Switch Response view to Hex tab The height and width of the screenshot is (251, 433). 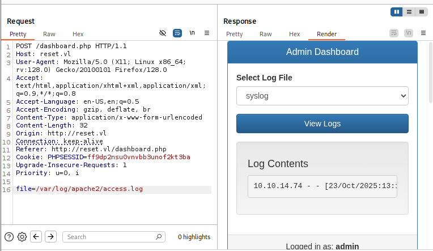[294, 34]
